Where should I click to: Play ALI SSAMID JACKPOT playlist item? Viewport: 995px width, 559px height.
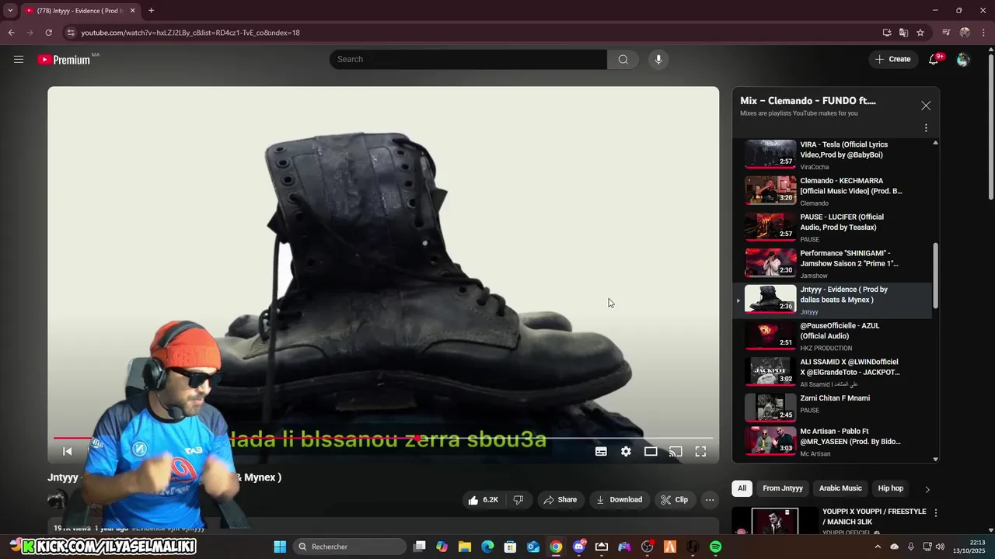click(x=832, y=373)
